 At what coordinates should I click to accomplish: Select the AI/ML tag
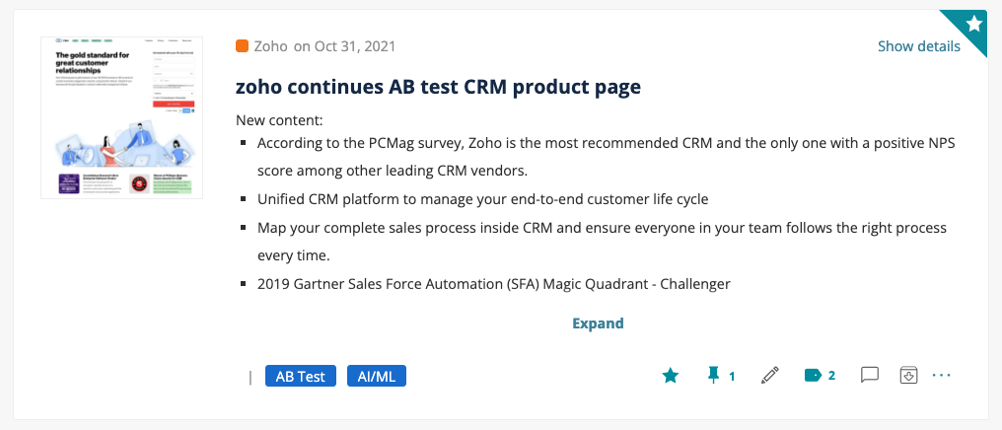(377, 377)
